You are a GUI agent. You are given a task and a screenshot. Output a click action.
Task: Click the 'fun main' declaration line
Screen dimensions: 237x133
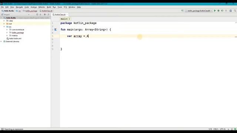(86, 30)
